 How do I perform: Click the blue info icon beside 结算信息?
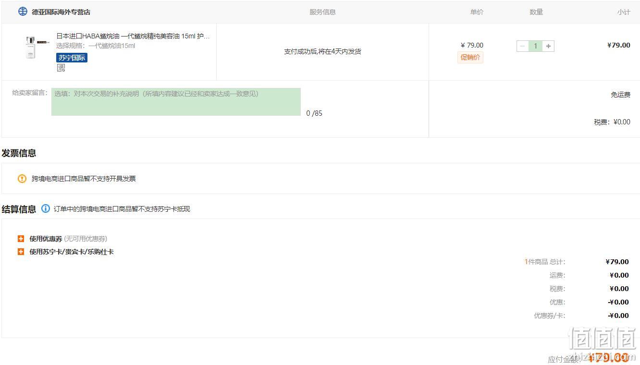pos(46,208)
